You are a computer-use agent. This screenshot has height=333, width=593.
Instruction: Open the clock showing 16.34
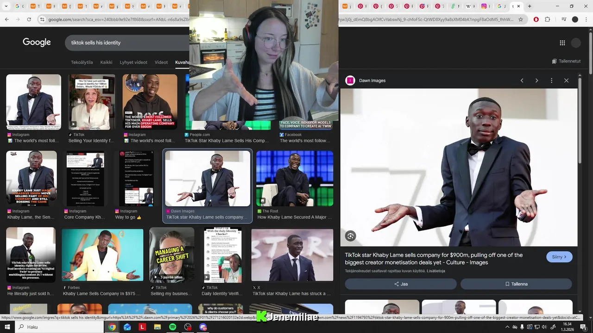click(567, 327)
